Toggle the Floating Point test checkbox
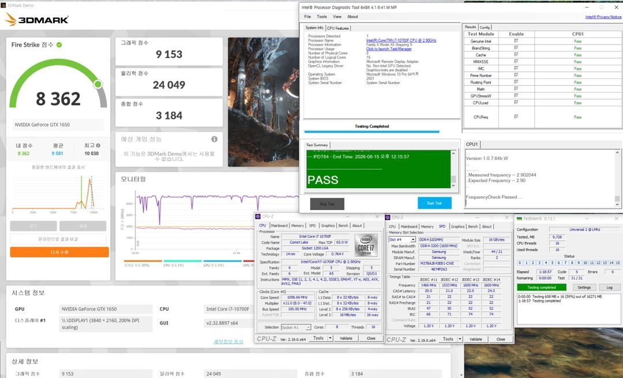This screenshot has width=623, height=378. point(516,82)
